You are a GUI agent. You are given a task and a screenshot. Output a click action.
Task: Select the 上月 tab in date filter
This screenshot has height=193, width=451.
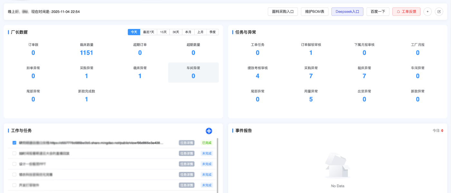click(200, 32)
